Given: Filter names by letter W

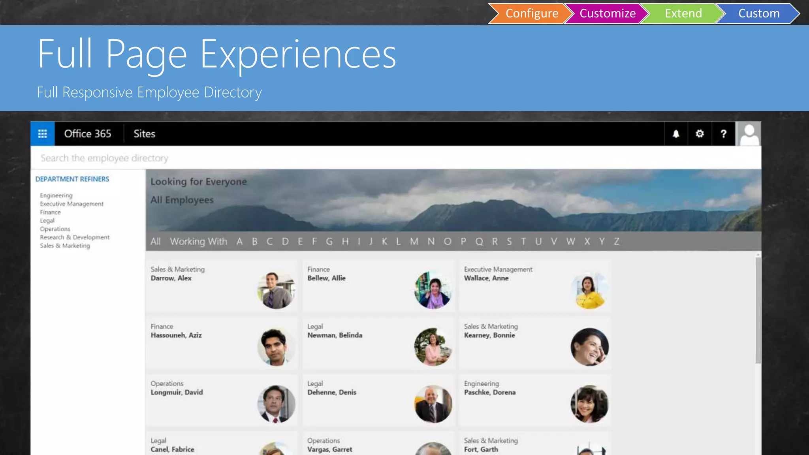Looking at the screenshot, I should pyautogui.click(x=570, y=241).
